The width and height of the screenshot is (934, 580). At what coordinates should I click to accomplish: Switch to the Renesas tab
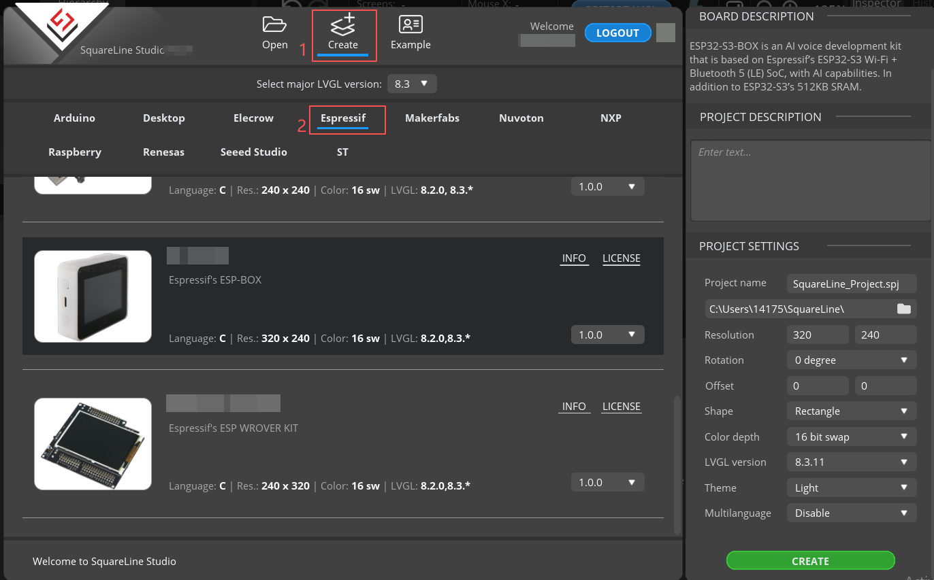tap(164, 152)
